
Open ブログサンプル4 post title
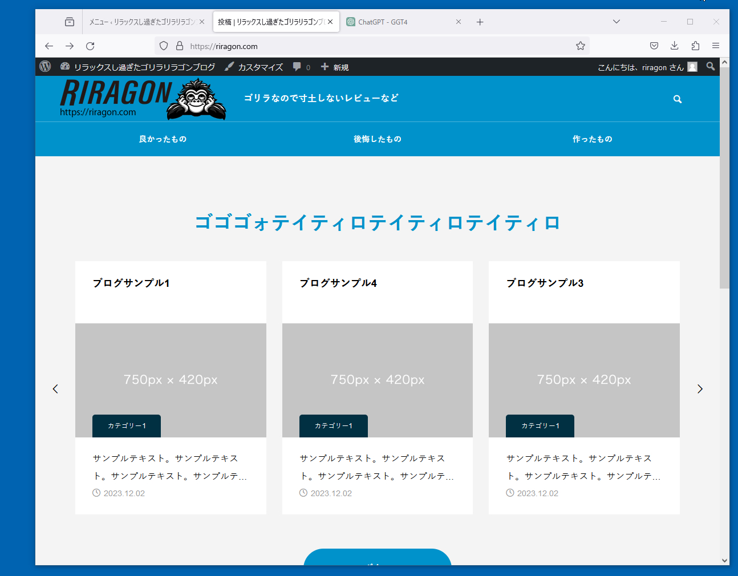point(338,283)
